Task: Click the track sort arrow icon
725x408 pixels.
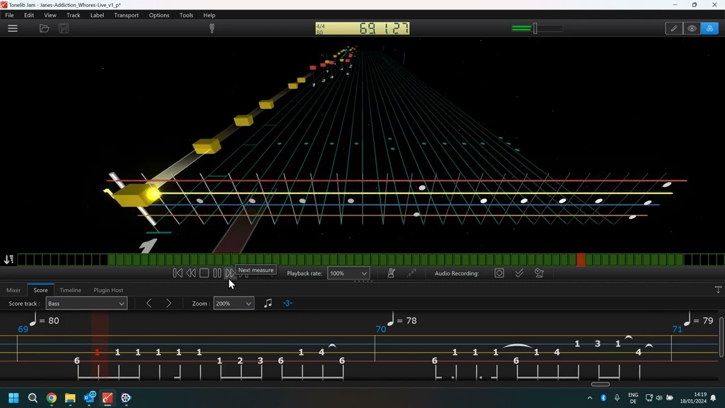Action: [8, 260]
